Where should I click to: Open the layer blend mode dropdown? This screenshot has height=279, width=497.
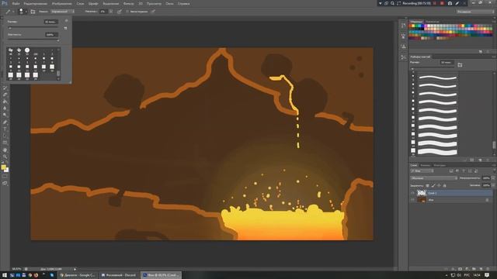434,178
